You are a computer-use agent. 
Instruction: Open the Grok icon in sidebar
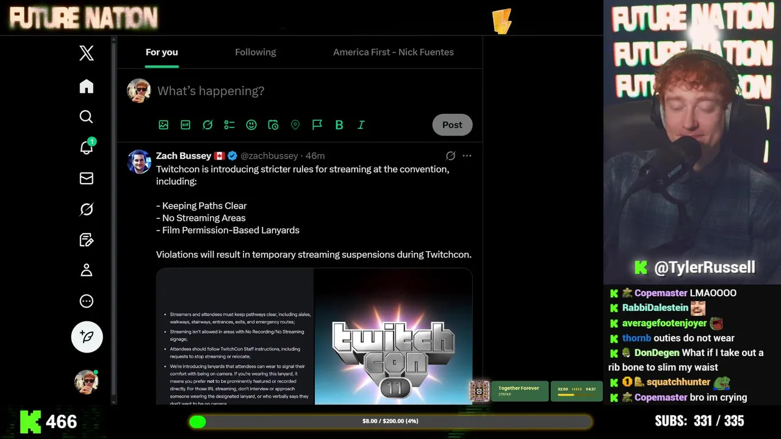tap(87, 209)
